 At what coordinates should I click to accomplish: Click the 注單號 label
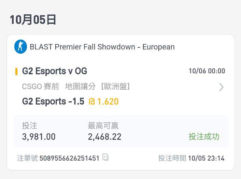(27, 158)
